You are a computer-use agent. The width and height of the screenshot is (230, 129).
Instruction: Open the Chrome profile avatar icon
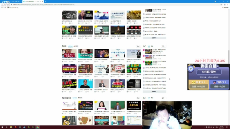225,4
